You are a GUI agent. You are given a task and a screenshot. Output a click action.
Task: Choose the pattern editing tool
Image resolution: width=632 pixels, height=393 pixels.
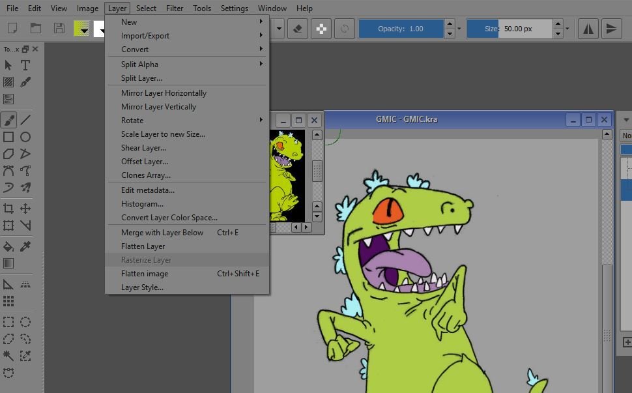pyautogui.click(x=8, y=82)
